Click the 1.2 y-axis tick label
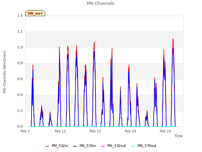Viewport: 202px width, 152px height. click(x=20, y=32)
